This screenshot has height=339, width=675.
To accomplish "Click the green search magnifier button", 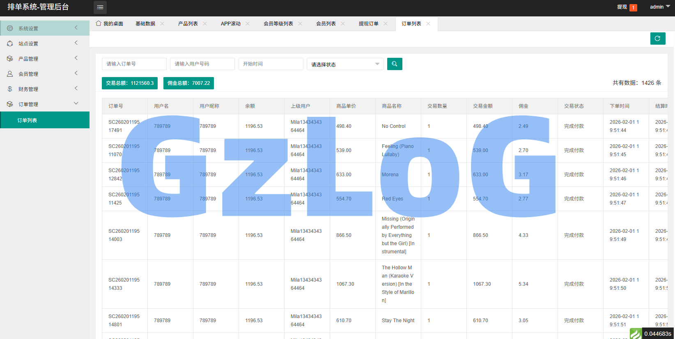I will click(x=394, y=64).
